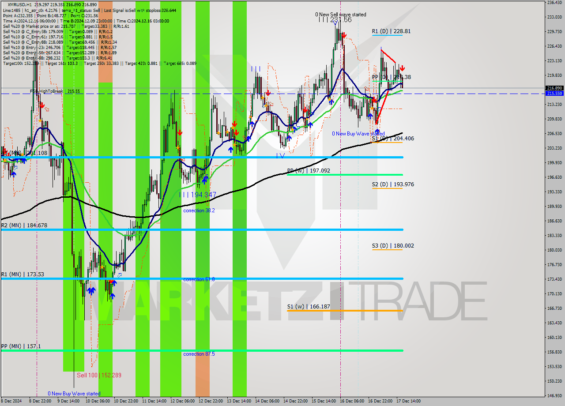
Task: Click the current price tag 216.890
Action: (554, 88)
